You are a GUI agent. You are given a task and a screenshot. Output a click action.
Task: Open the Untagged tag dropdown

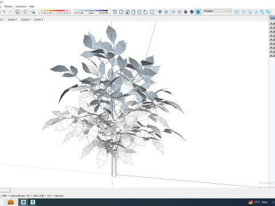point(217,11)
